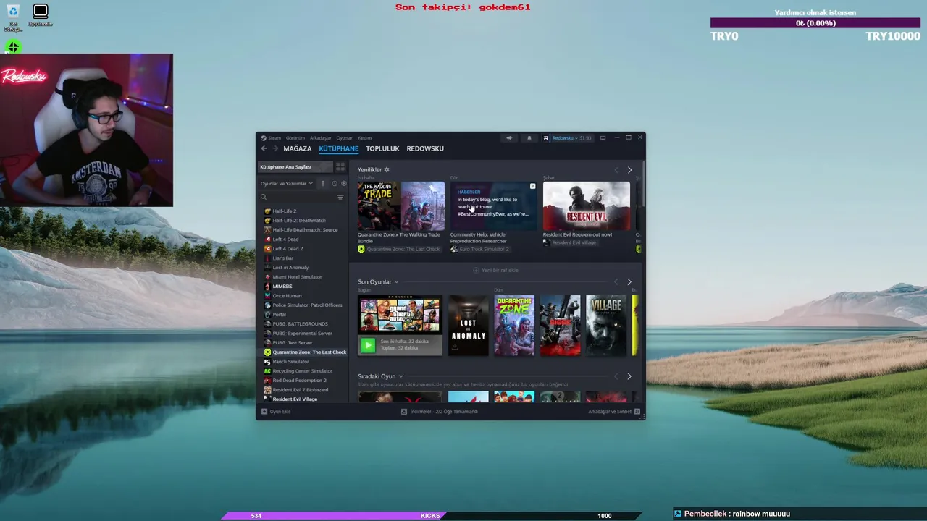Switch to the TOPLULUK tab
This screenshot has height=521, width=927.
click(x=382, y=148)
